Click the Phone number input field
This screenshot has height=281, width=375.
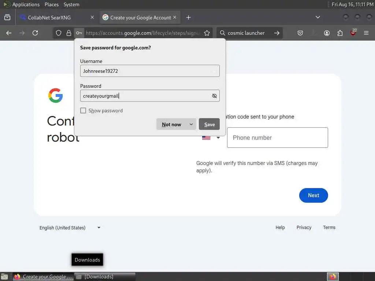pyautogui.click(x=278, y=138)
